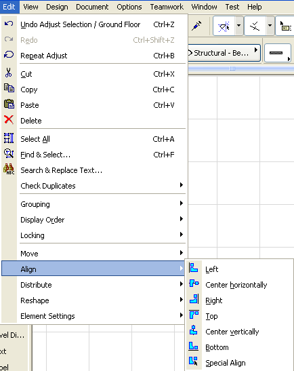Open the Structural - Be... layer selector
Viewport: 294px width, 371px height.
[224, 53]
